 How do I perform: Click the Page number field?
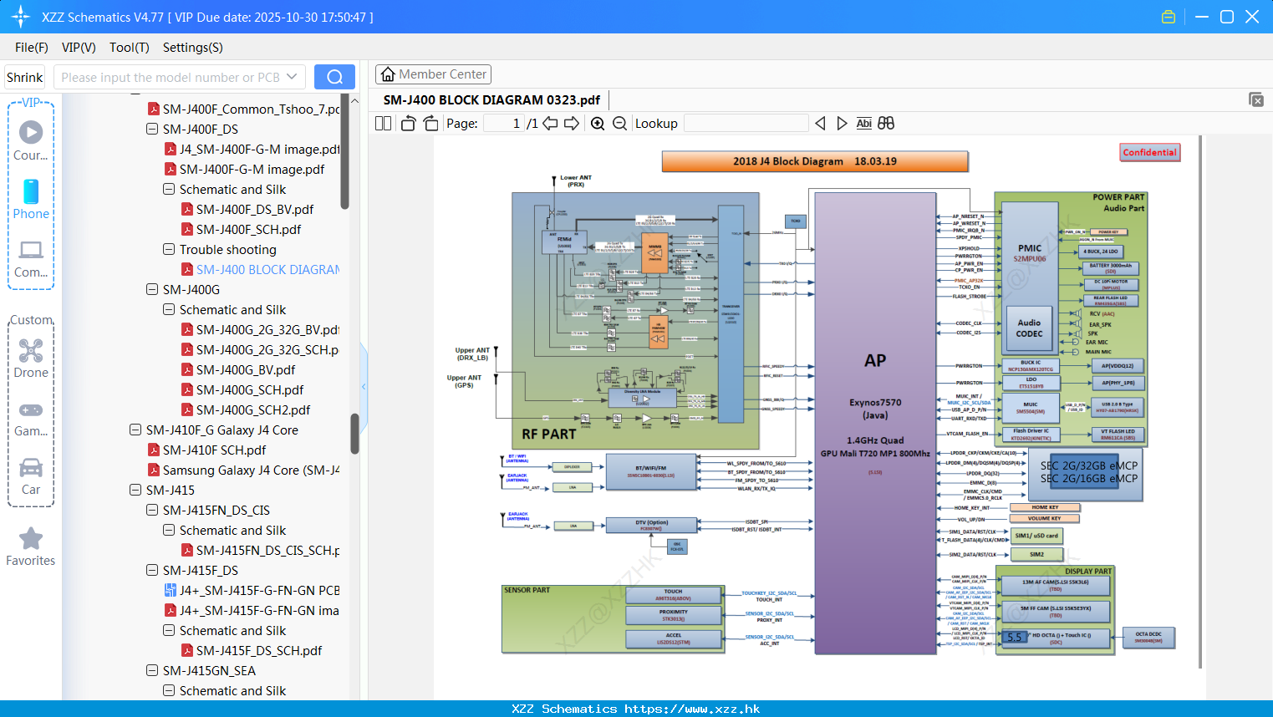tap(504, 124)
